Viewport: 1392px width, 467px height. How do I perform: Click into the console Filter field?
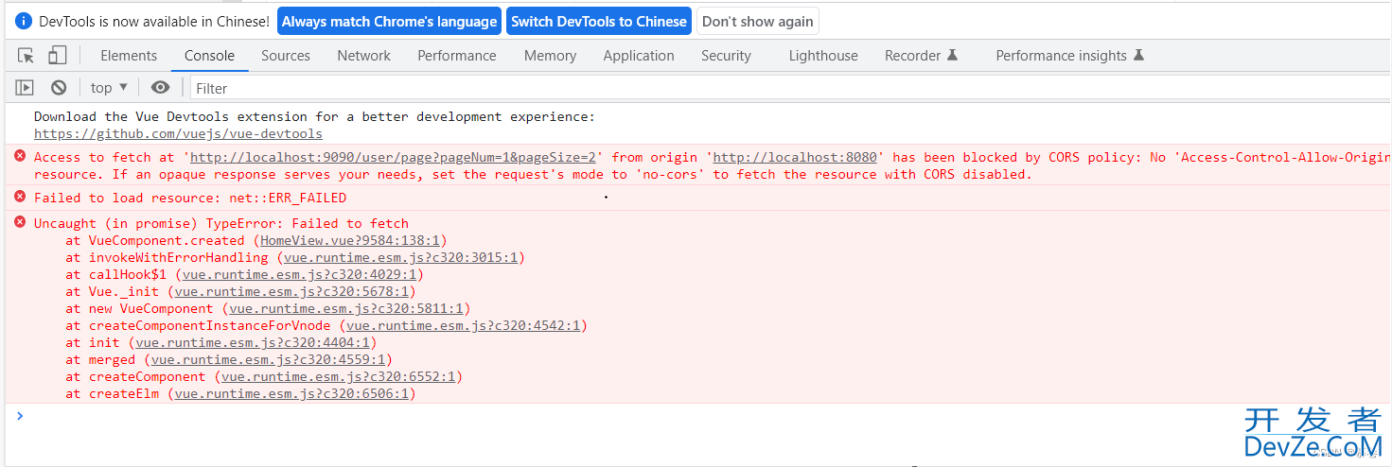coord(789,88)
